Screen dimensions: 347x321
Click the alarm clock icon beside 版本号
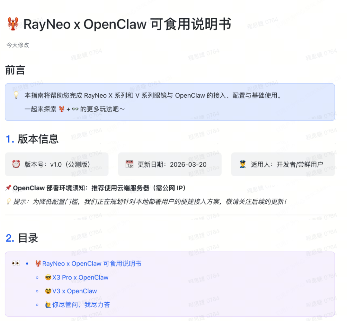coord(16,164)
